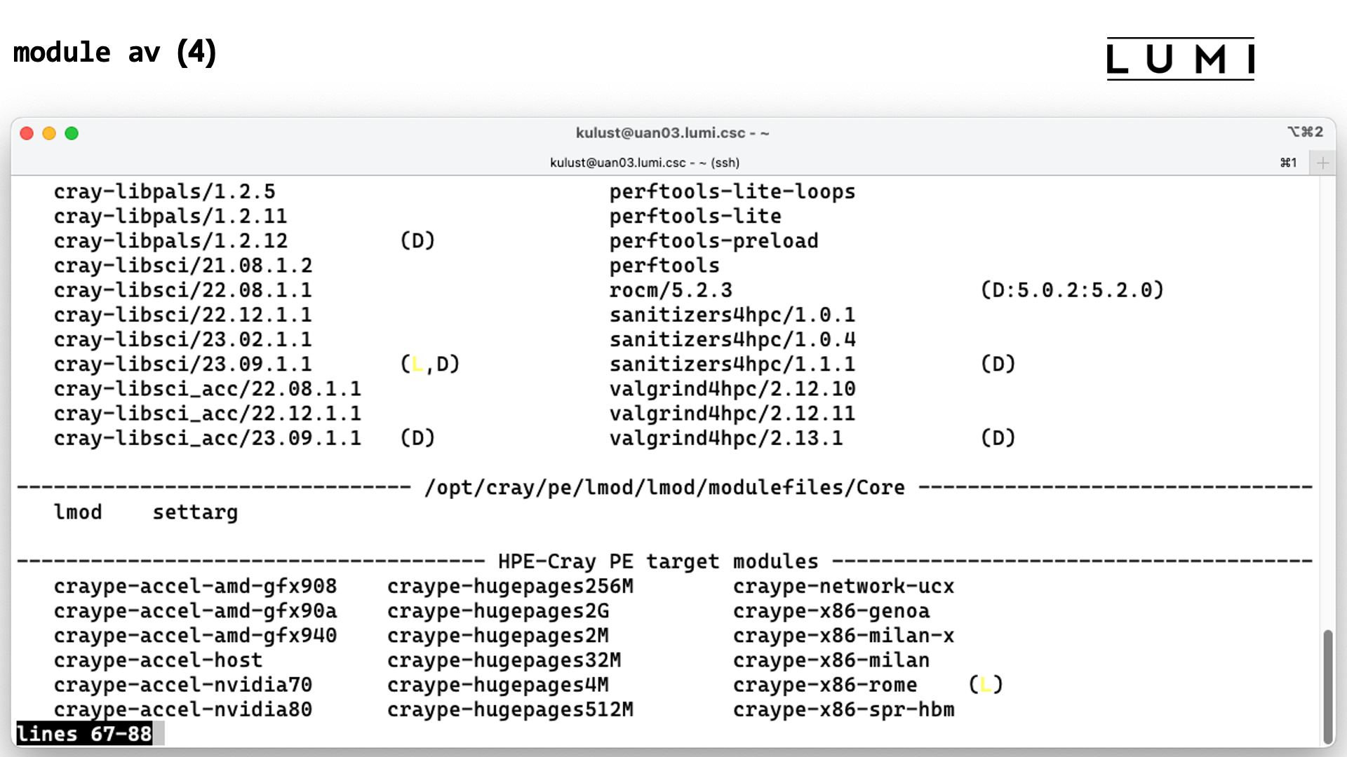Select text craype-hugepages2G

click(x=498, y=611)
